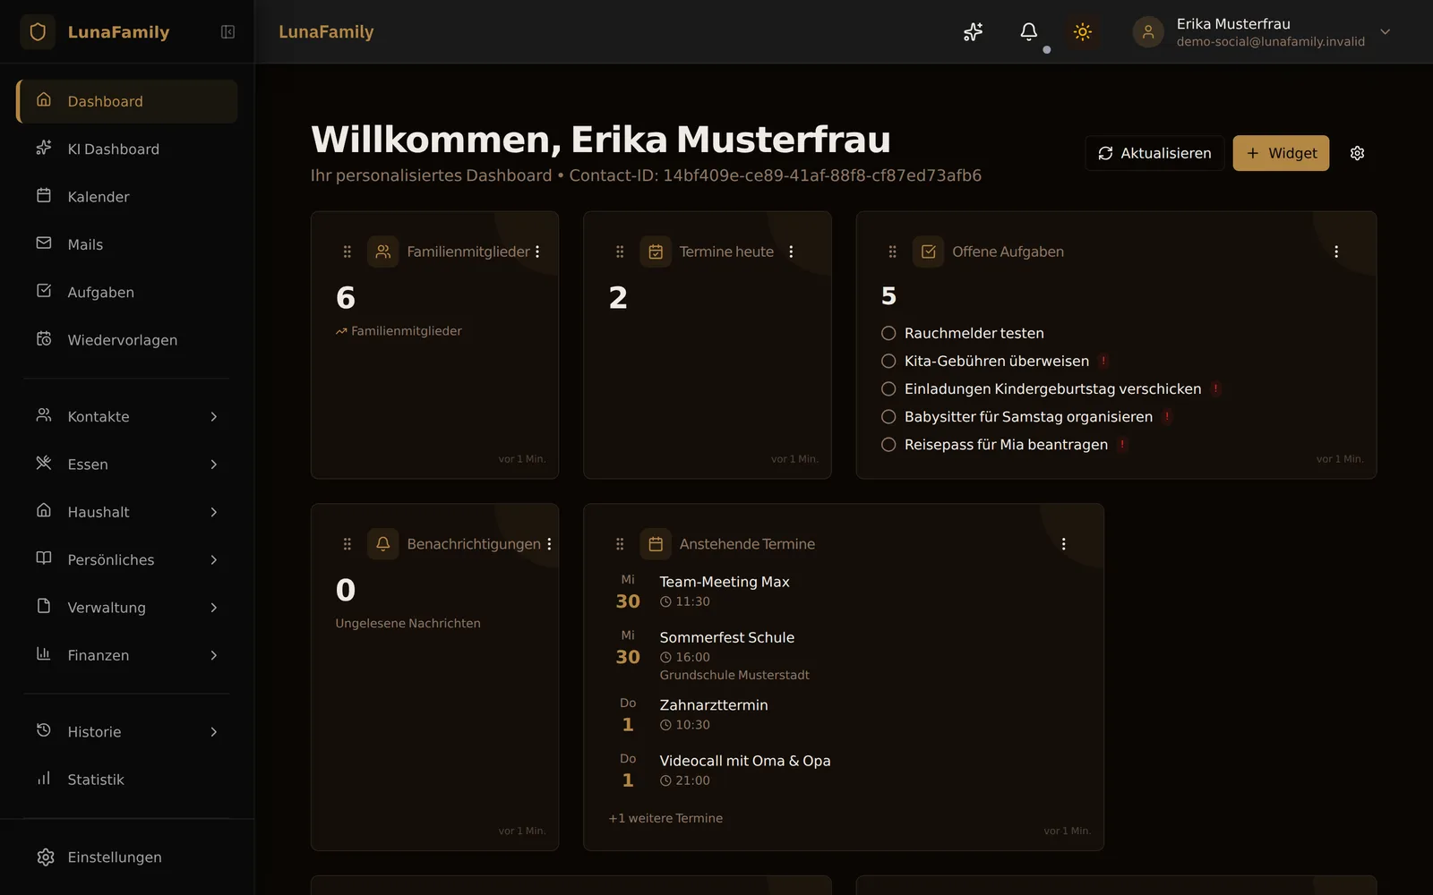Viewport: 1433px width, 895px height.
Task: Open the Offene Aufgaben widget options menu
Action: click(1336, 252)
